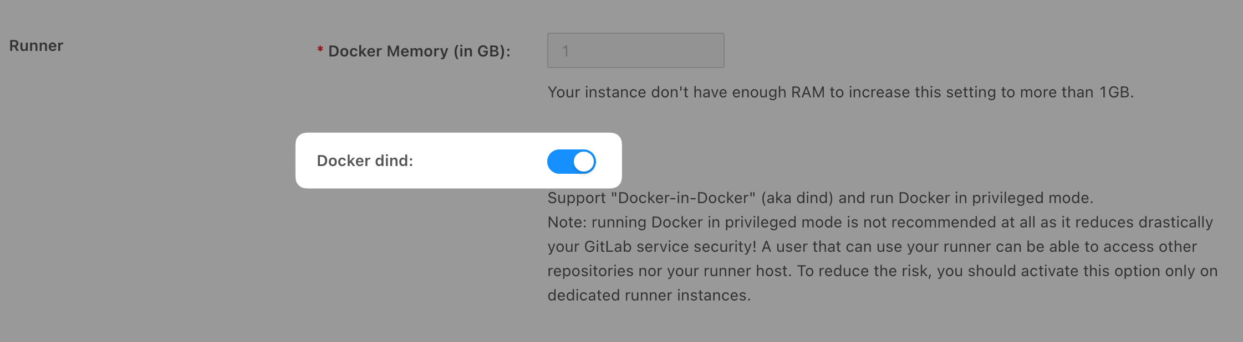This screenshot has height=342, width=1243.
Task: Click the red required asterisk
Action: point(319,50)
